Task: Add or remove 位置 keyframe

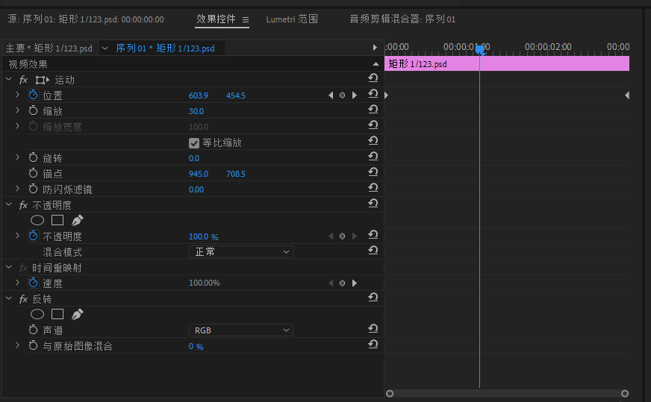Action: click(x=342, y=95)
